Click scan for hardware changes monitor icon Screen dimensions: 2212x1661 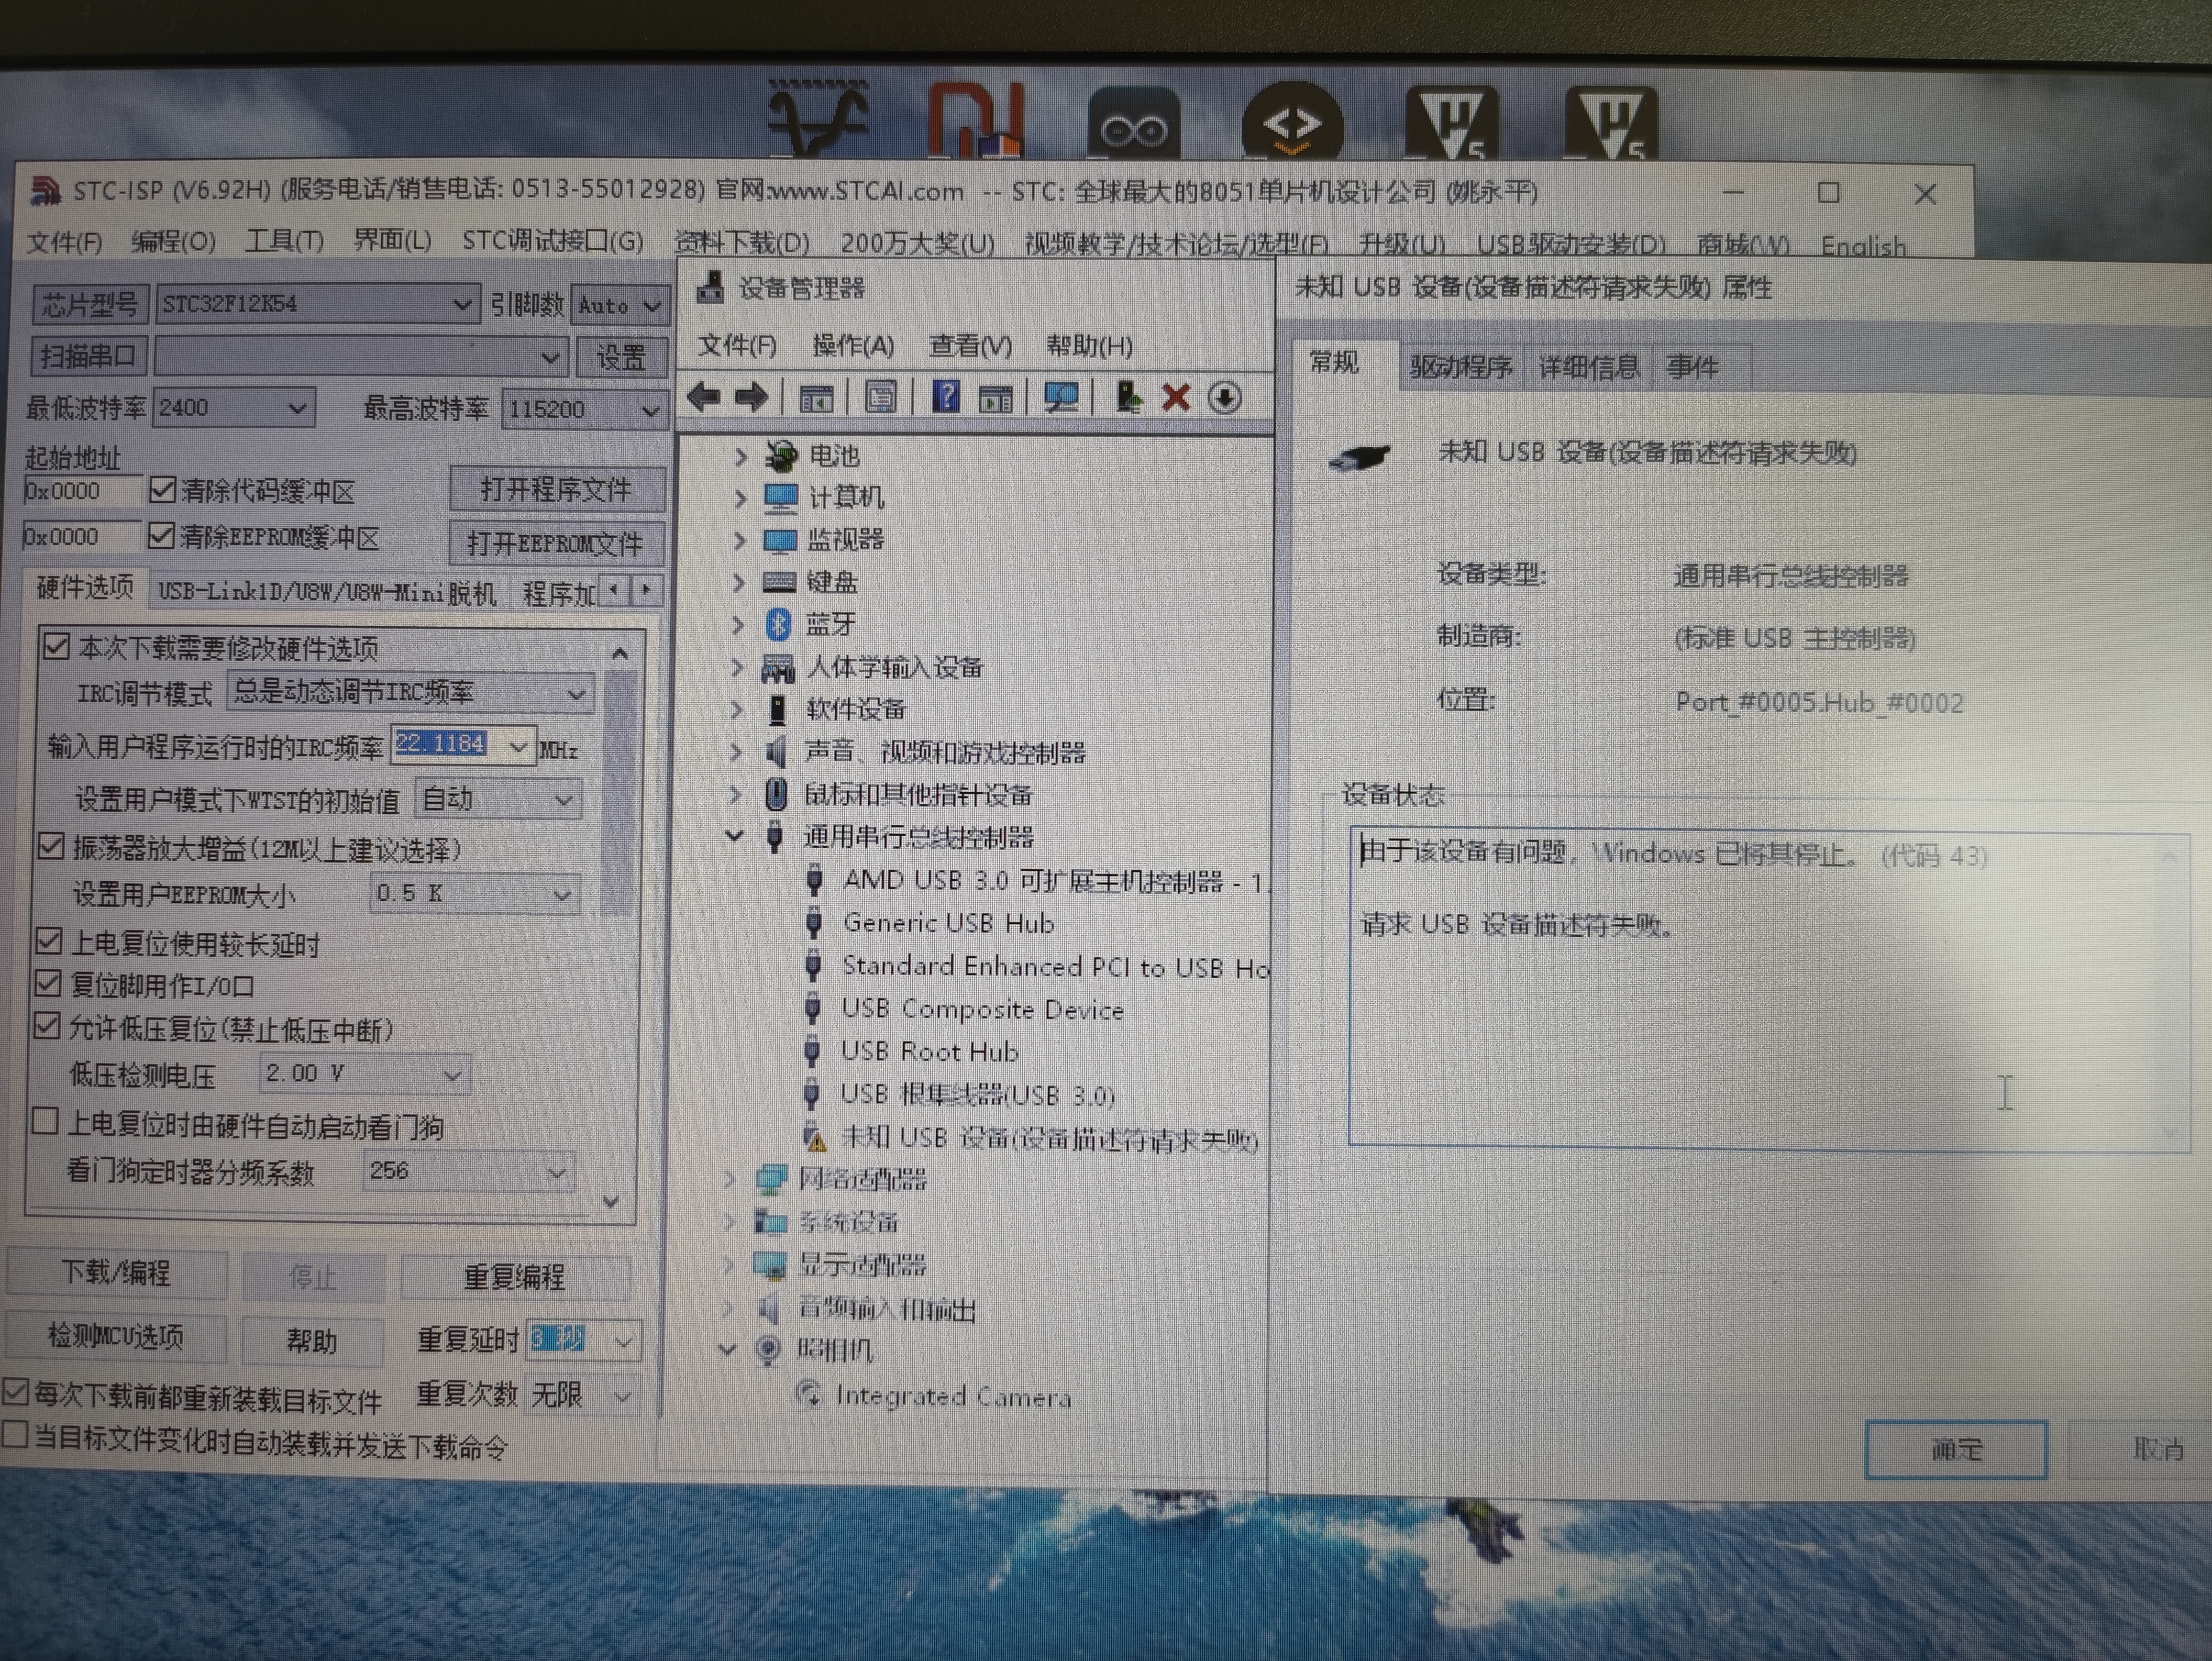(1061, 398)
